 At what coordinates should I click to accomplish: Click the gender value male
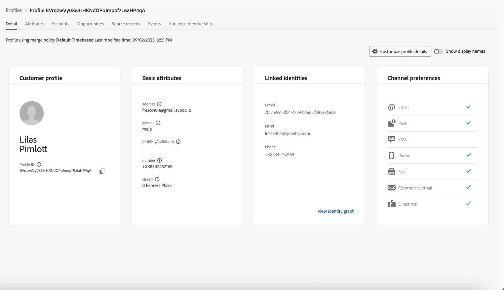(147, 129)
